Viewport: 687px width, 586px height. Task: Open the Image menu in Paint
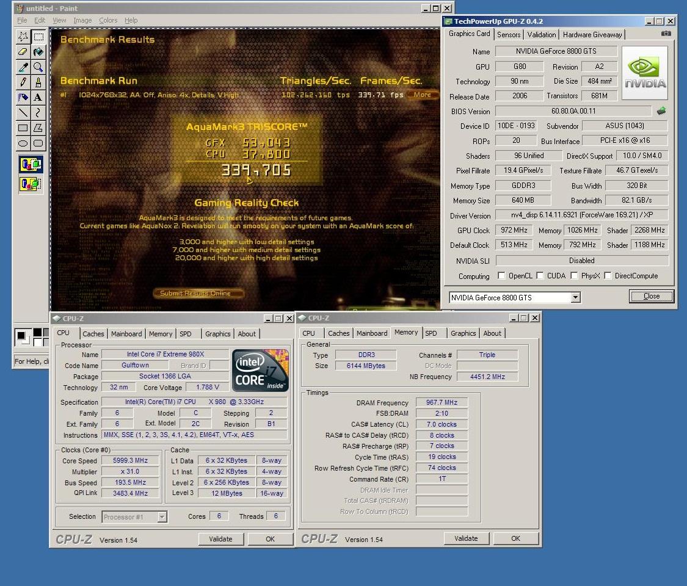click(82, 20)
